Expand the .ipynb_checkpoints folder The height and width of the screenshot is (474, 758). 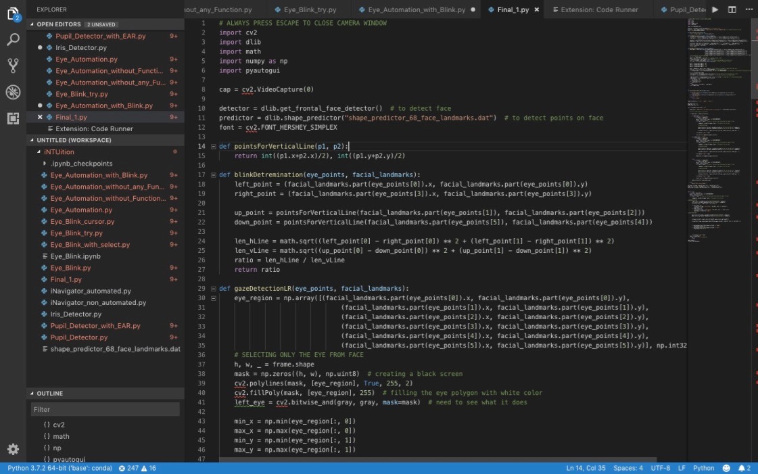point(45,164)
